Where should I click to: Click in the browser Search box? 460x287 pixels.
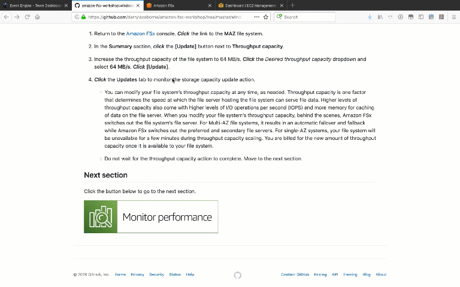click(305, 17)
